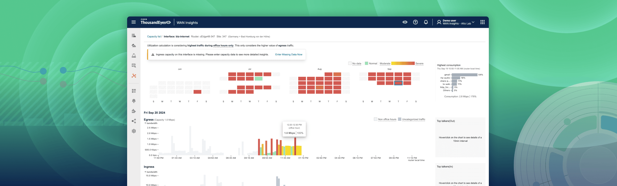
Task: Open the notifications bell in top bar
Action: pos(426,22)
